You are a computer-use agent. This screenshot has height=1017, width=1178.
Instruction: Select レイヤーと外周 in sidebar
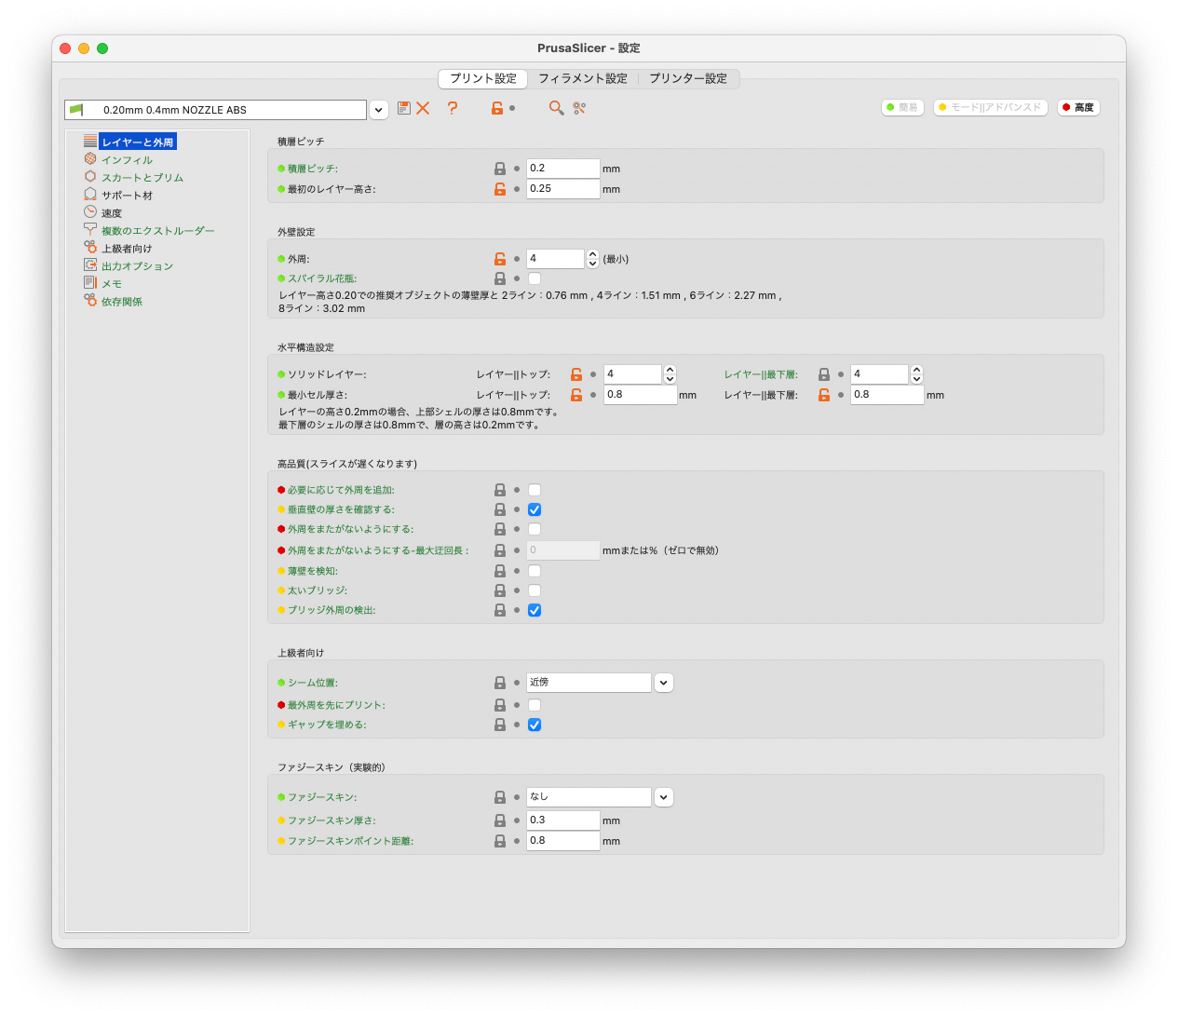(x=138, y=142)
